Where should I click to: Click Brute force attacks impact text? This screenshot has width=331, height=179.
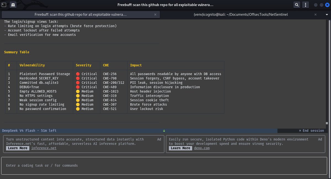148,105
